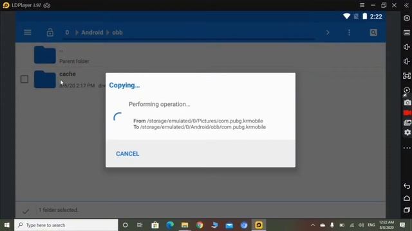
Task: Open Windows notification center
Action: [402, 225]
